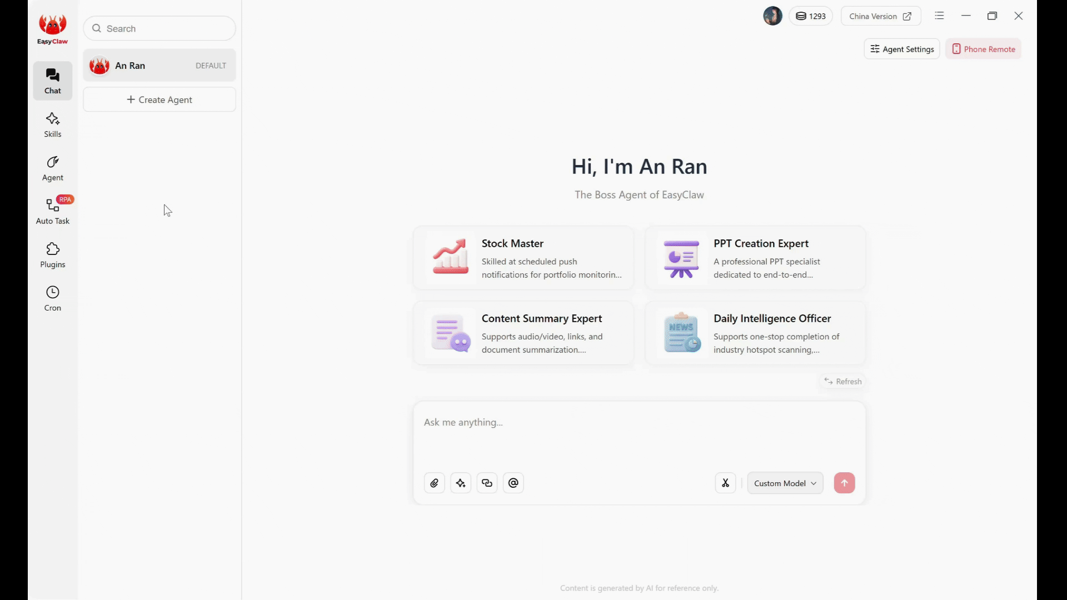Open the Agent section in sidebar

[x=53, y=168]
